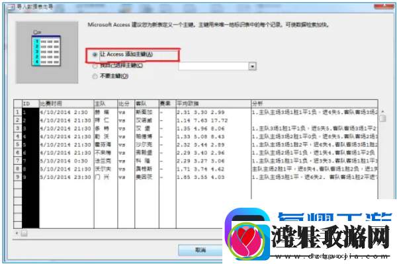
Task: Click the 赛果 column header
Action: pyautogui.click(x=167, y=103)
